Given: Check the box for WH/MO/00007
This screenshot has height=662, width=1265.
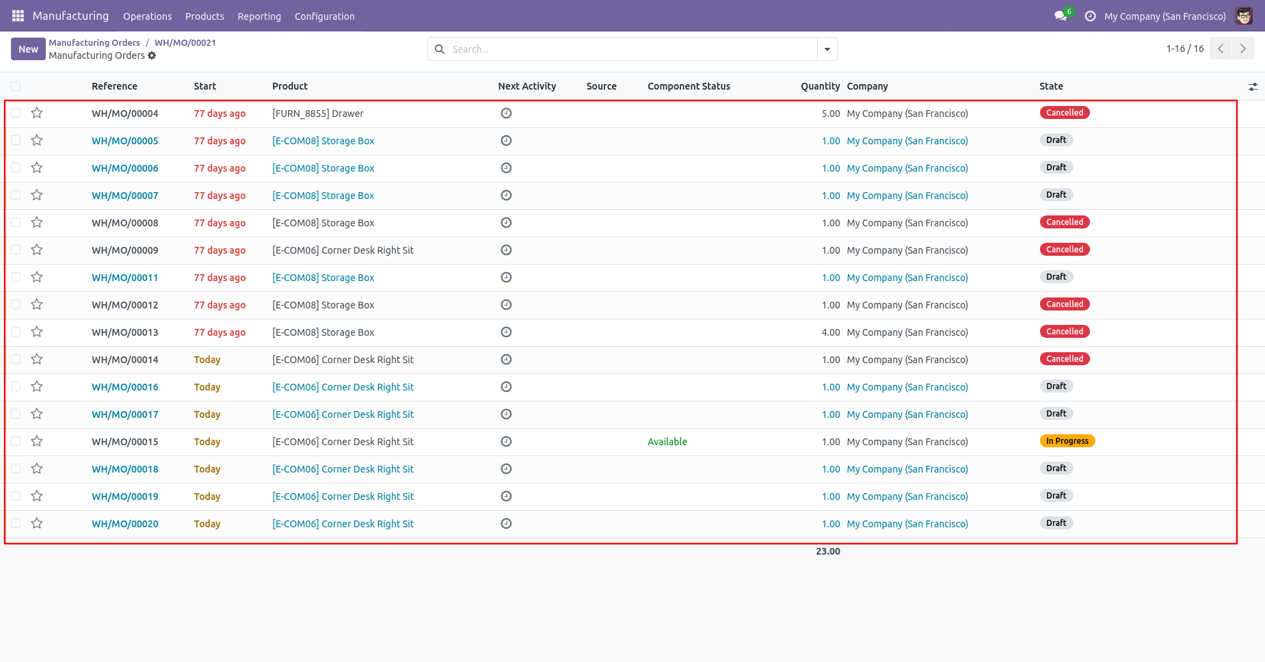Looking at the screenshot, I should [x=16, y=195].
